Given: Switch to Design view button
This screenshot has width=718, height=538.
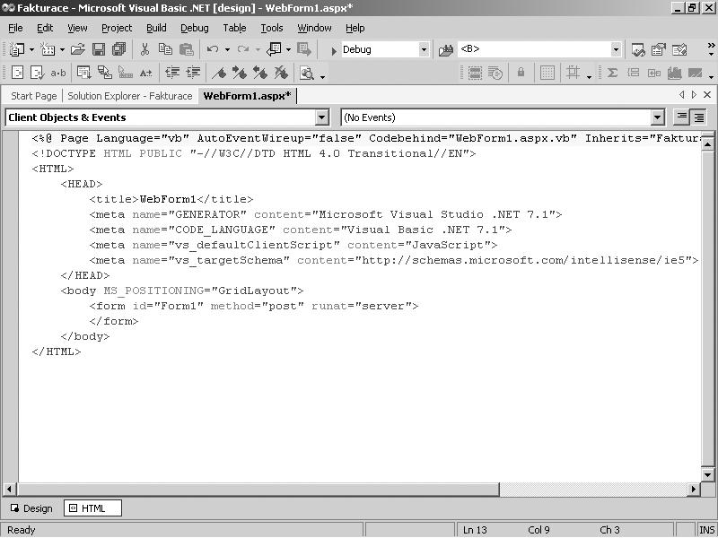Looking at the screenshot, I should (31, 508).
